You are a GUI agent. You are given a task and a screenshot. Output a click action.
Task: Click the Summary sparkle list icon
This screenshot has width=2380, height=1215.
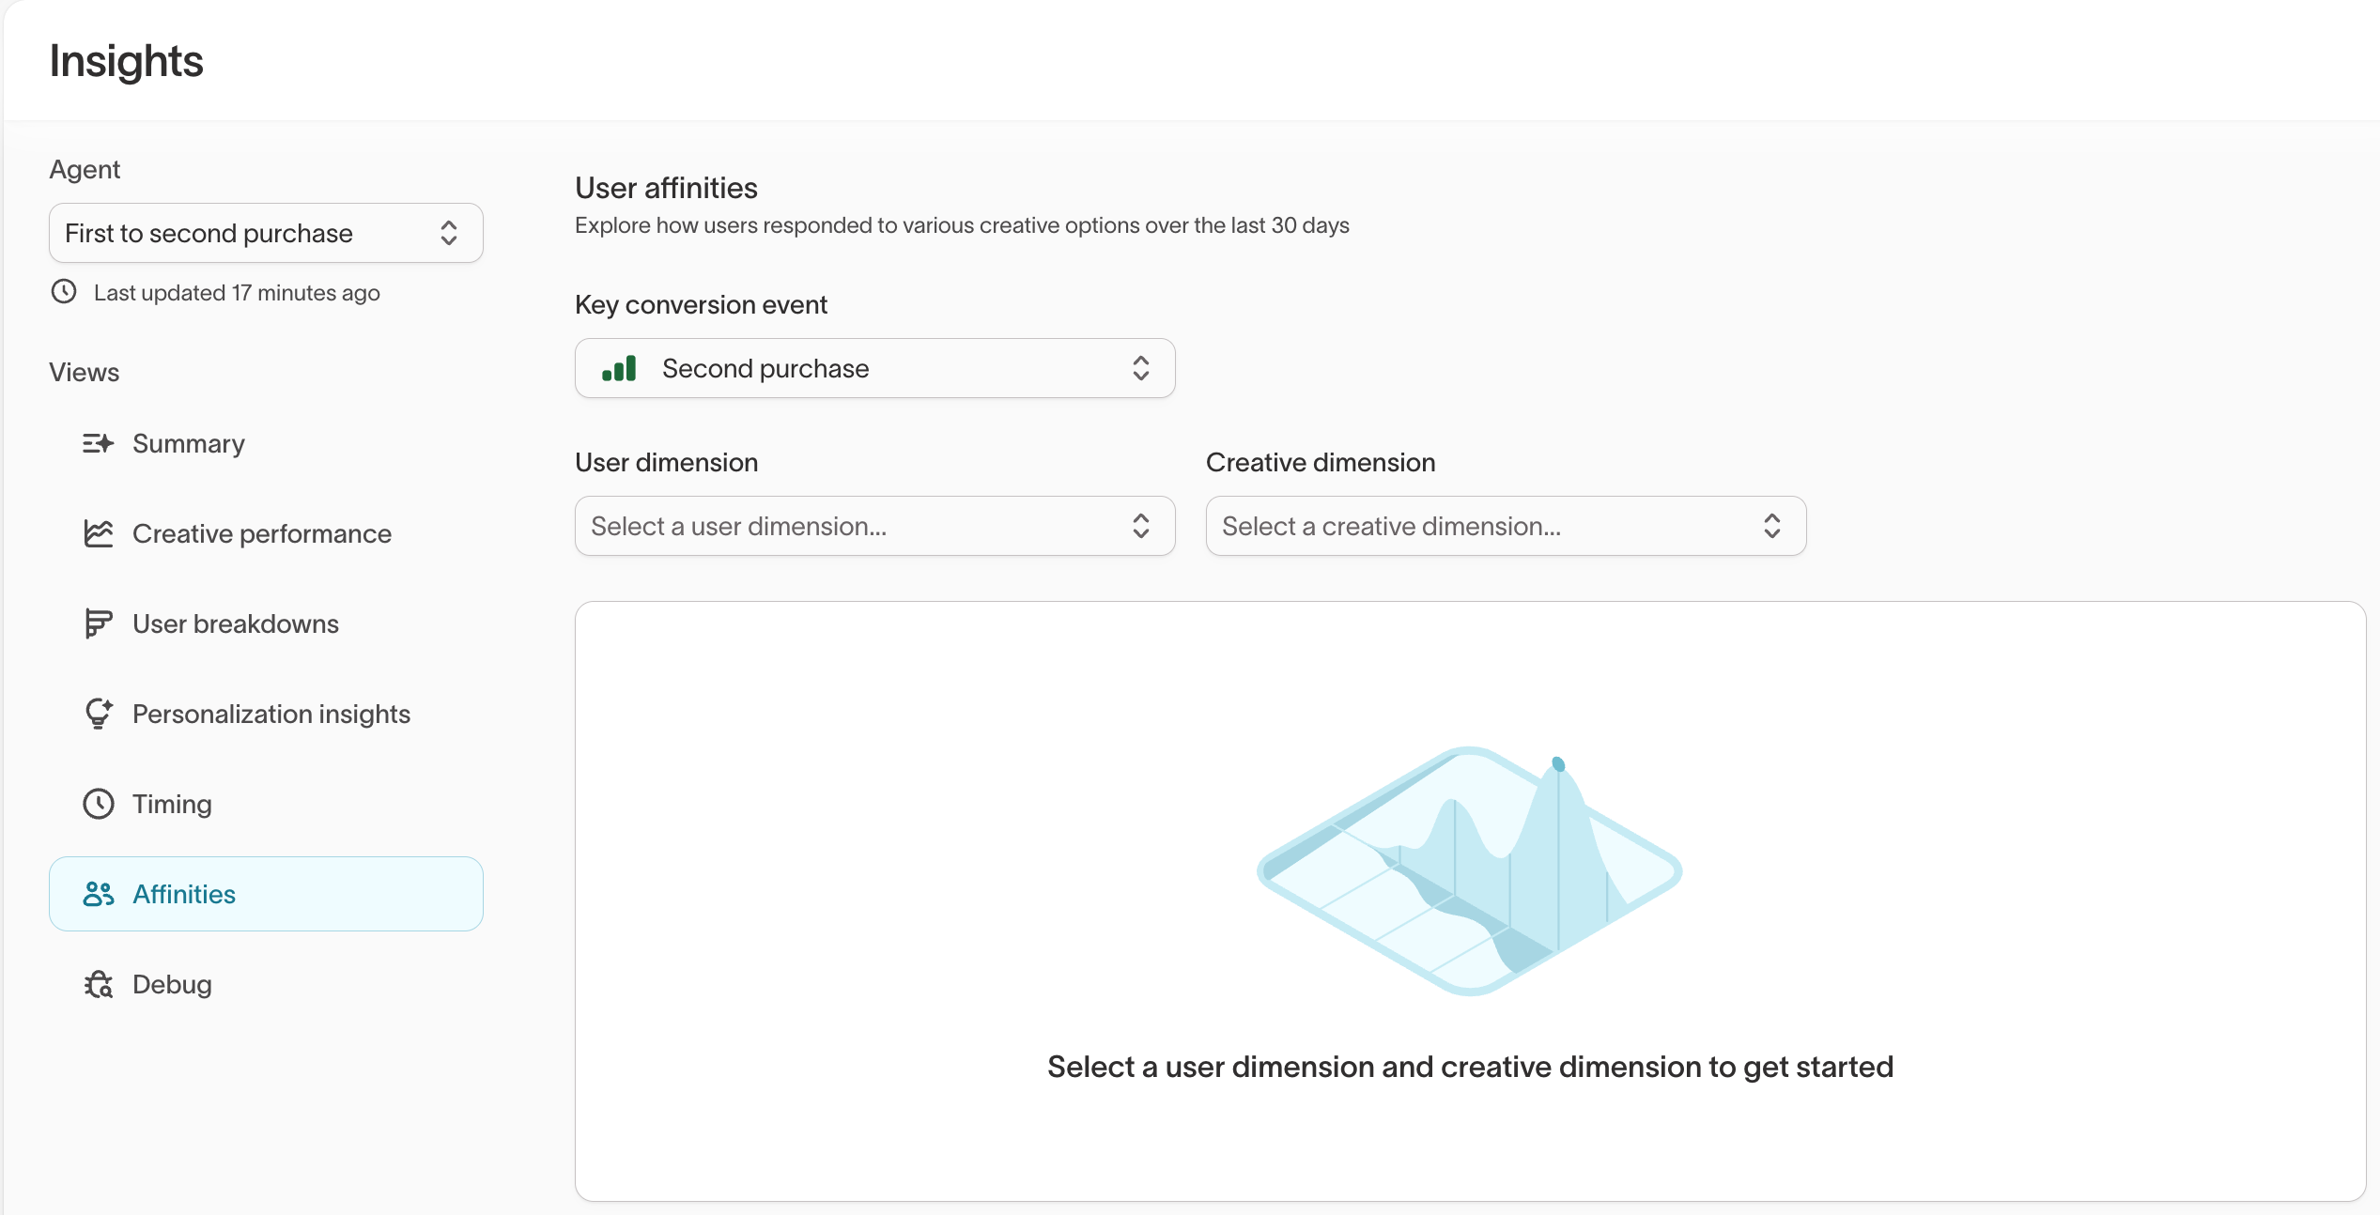[98, 443]
